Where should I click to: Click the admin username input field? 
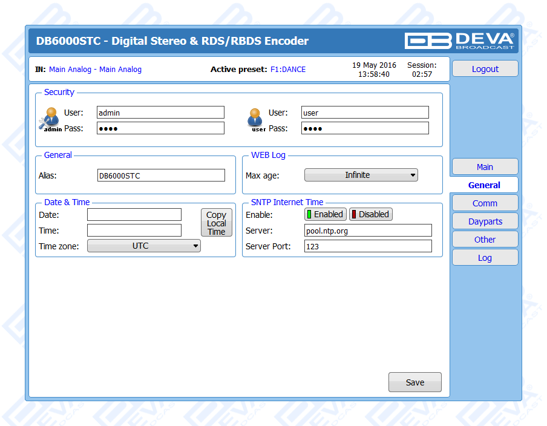160,113
